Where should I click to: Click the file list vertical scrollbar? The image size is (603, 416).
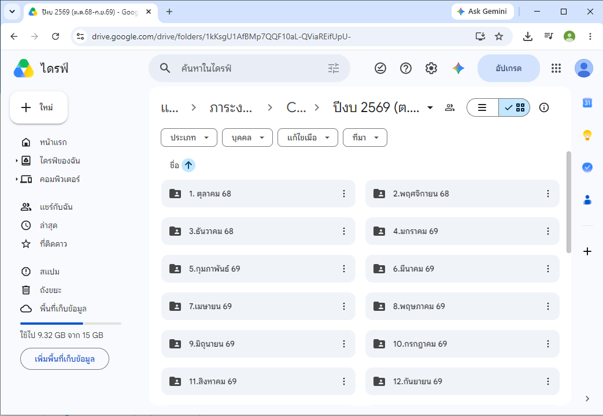(x=569, y=202)
